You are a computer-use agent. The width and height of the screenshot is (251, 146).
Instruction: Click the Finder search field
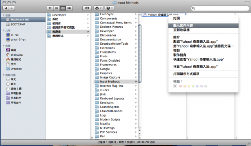(x=220, y=8)
